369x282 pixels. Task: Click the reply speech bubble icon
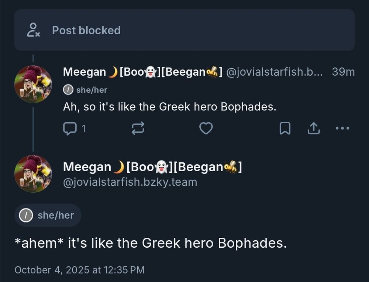[x=70, y=128]
